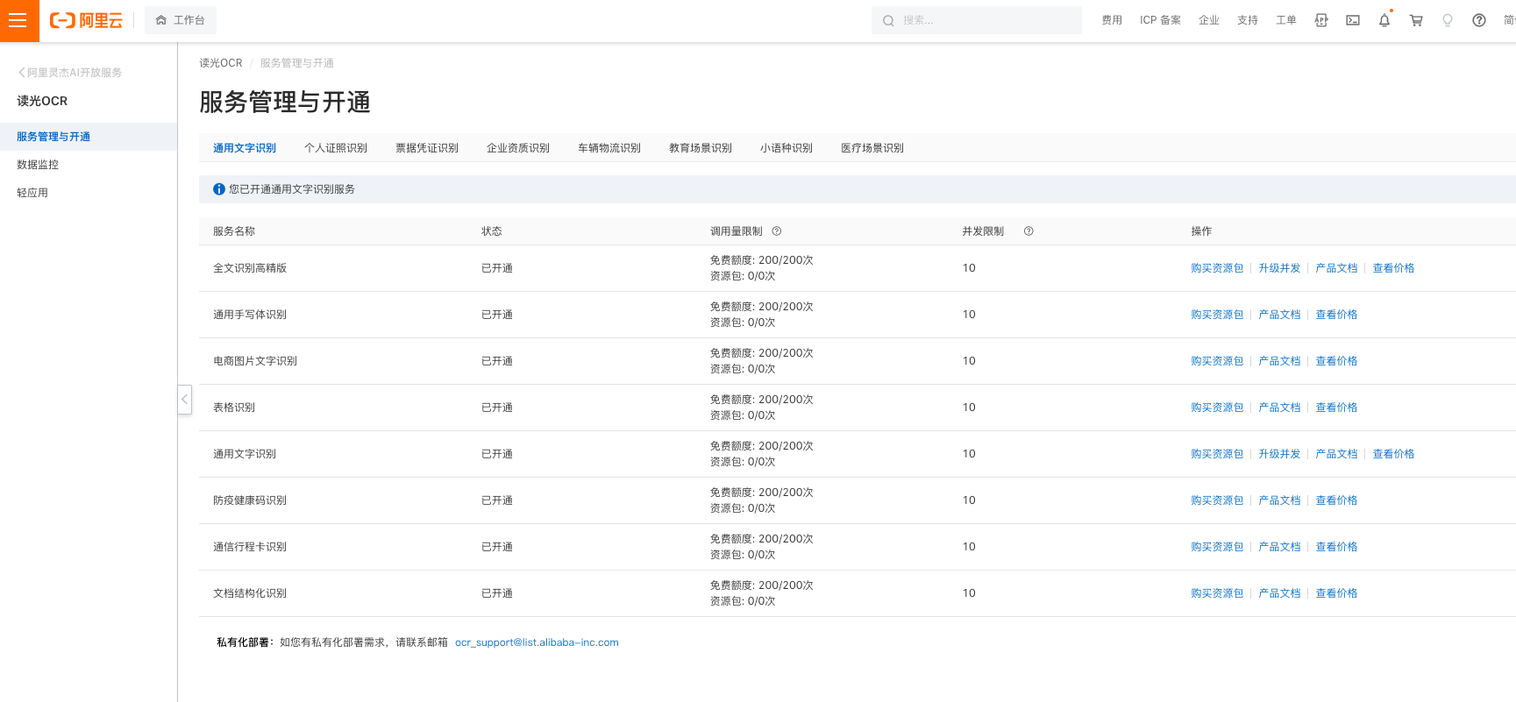Click 升级并发 for 全文识别高精版
This screenshot has width=1516, height=702.
(1279, 268)
